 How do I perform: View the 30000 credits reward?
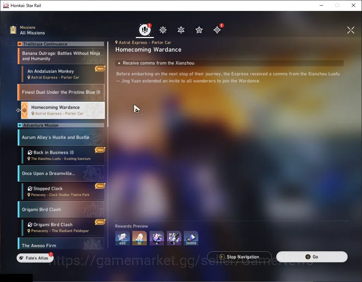(x=191, y=238)
